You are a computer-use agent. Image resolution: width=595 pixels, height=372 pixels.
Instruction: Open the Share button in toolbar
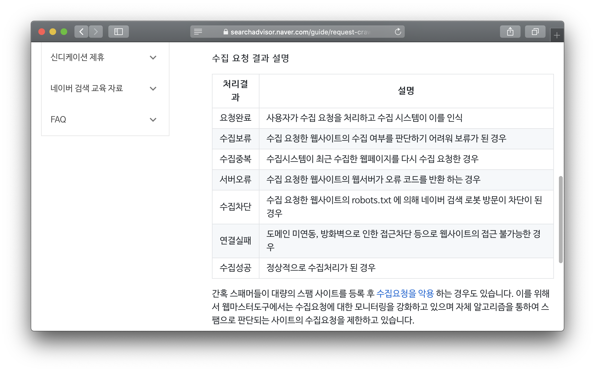coord(510,32)
